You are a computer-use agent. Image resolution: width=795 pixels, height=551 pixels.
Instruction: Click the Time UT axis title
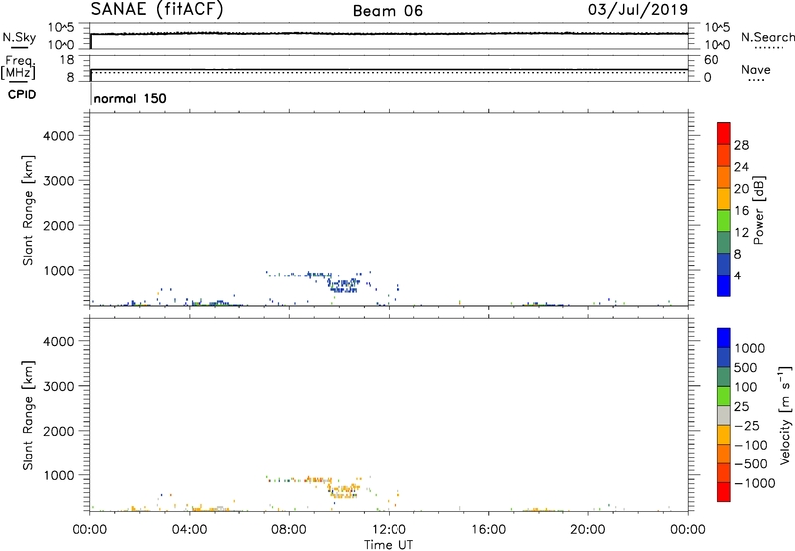[x=389, y=545]
